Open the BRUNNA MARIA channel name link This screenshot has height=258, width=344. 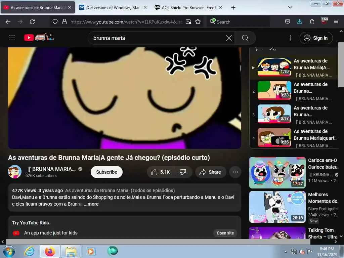pyautogui.click(x=51, y=169)
